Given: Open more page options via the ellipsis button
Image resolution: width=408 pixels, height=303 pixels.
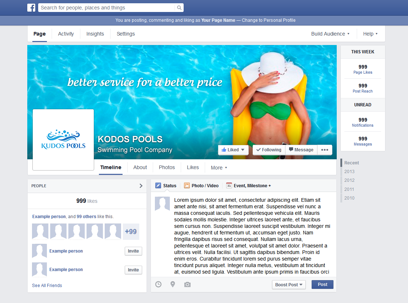Looking at the screenshot, I should (x=324, y=150).
